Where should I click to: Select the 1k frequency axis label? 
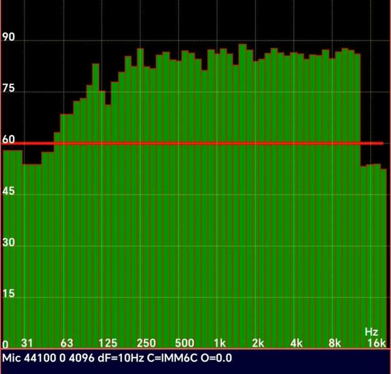[x=220, y=343]
